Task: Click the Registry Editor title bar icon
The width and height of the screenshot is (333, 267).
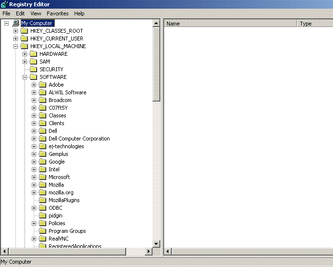Action: [4, 4]
